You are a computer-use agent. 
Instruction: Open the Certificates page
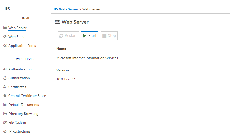click(x=17, y=87)
